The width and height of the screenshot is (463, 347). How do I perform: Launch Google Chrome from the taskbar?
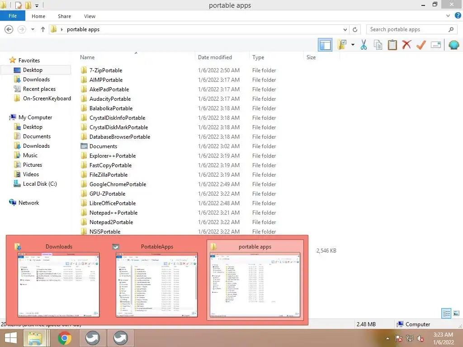tap(64, 338)
